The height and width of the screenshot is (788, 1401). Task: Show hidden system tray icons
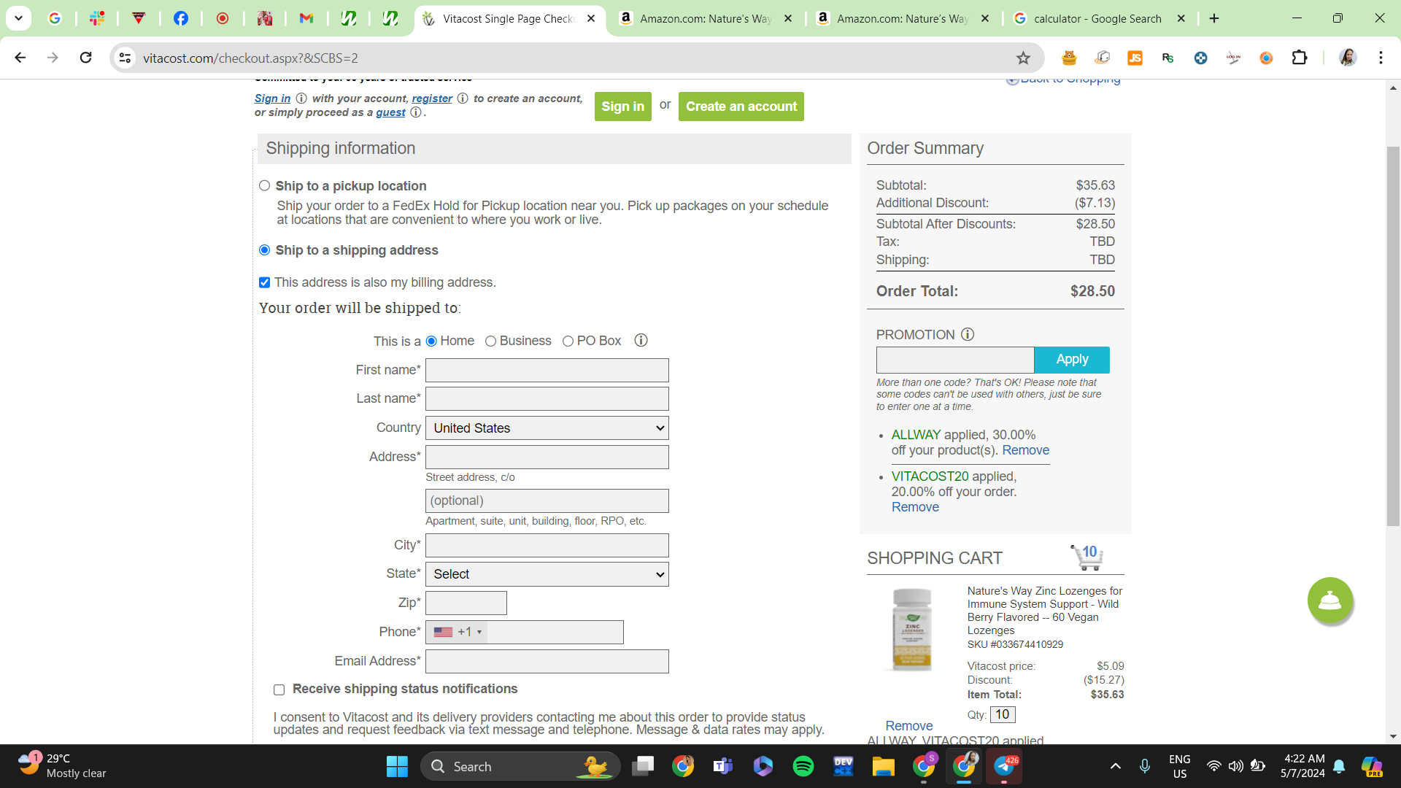click(1115, 766)
